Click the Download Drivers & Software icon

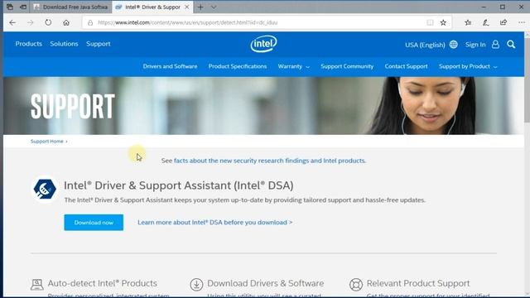[196, 285]
